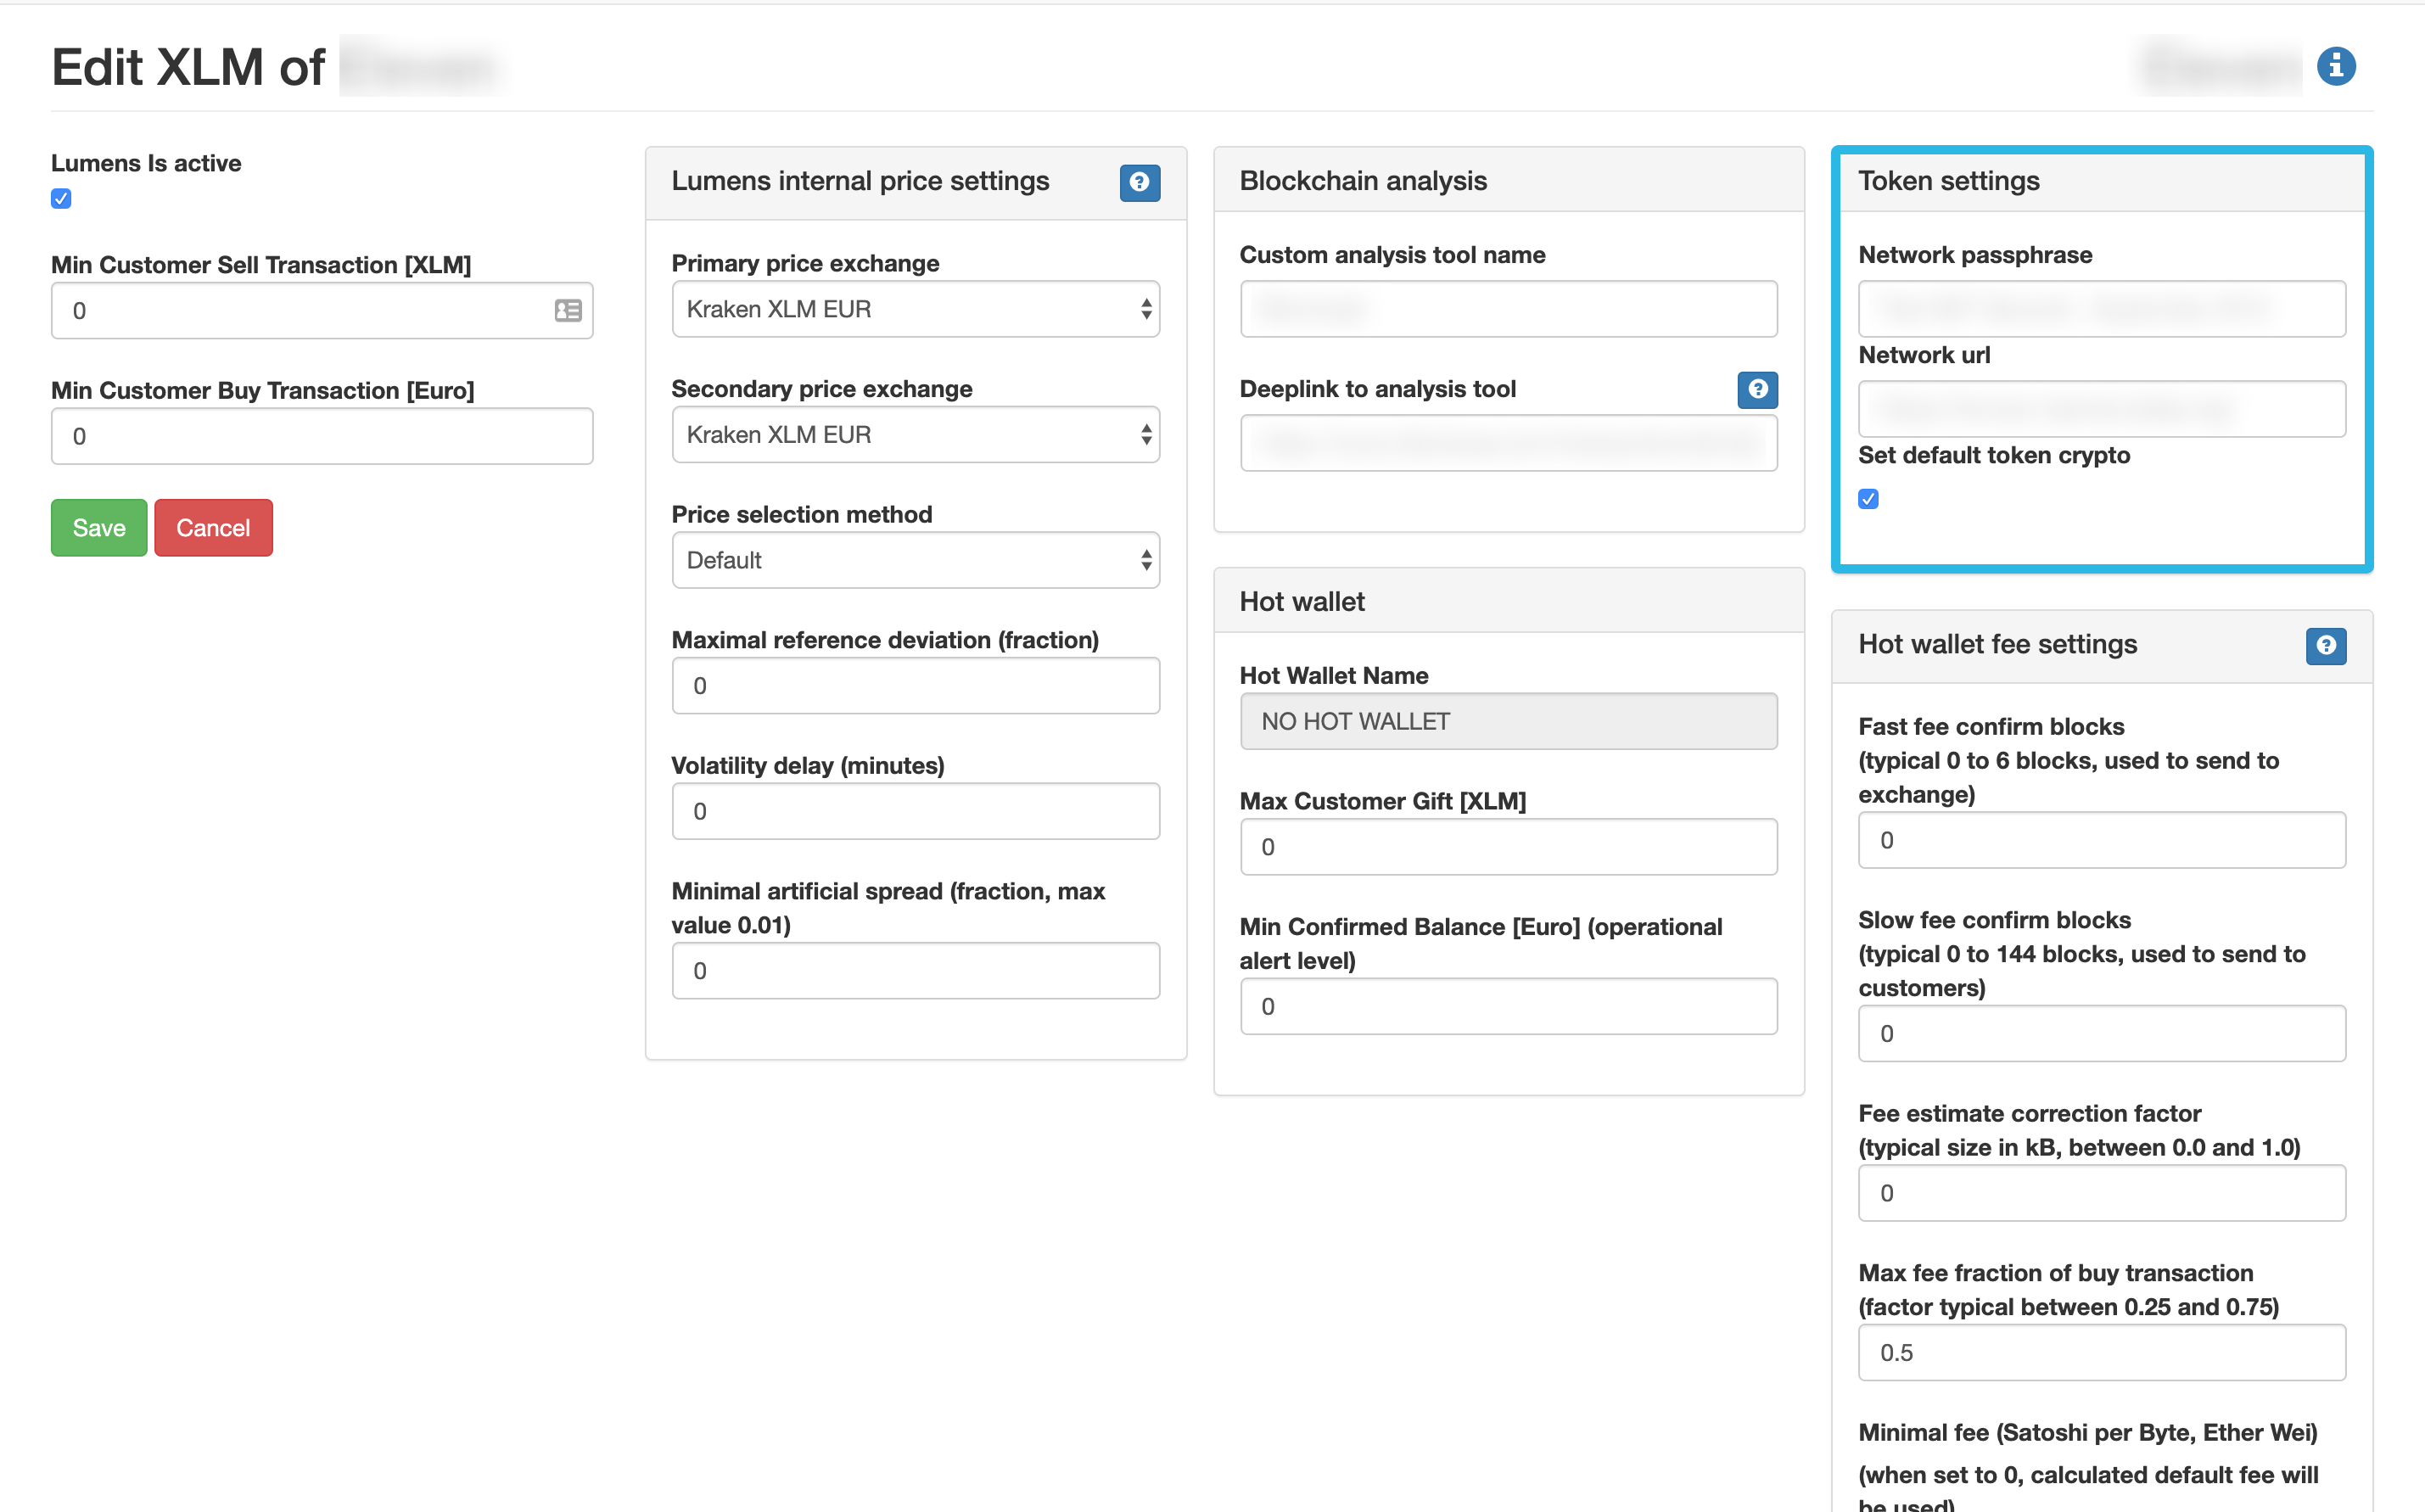
Task: Focus the Max Customer Gift XLM field
Action: click(x=1508, y=847)
